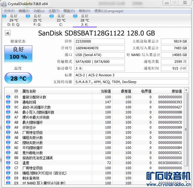Click status orb for attribute C2 temperature row
Image resolution: width=193 pixels, height=188 pixels.
(x=8, y=163)
